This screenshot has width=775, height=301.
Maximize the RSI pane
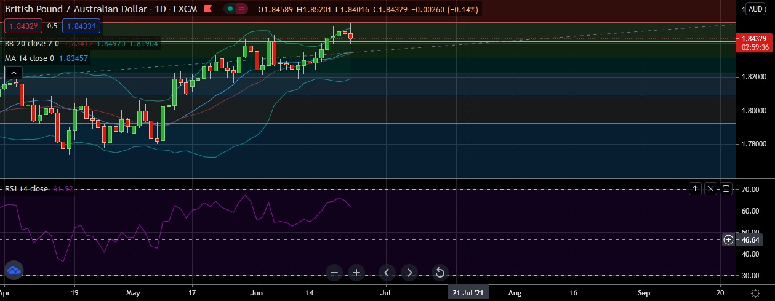point(726,188)
